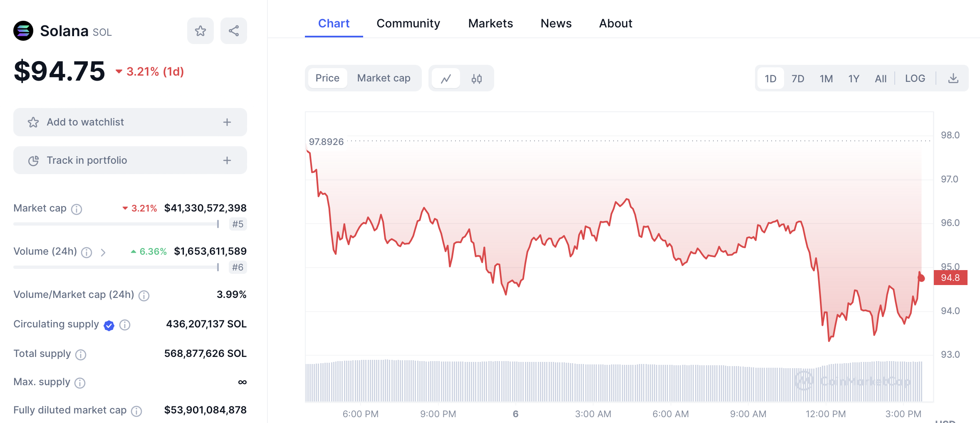The width and height of the screenshot is (980, 423).
Task: Click Market cap info icon
Action: coord(77,209)
